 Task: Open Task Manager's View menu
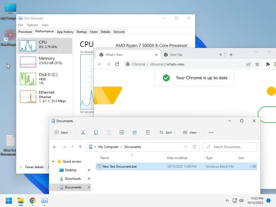(x=45, y=25)
